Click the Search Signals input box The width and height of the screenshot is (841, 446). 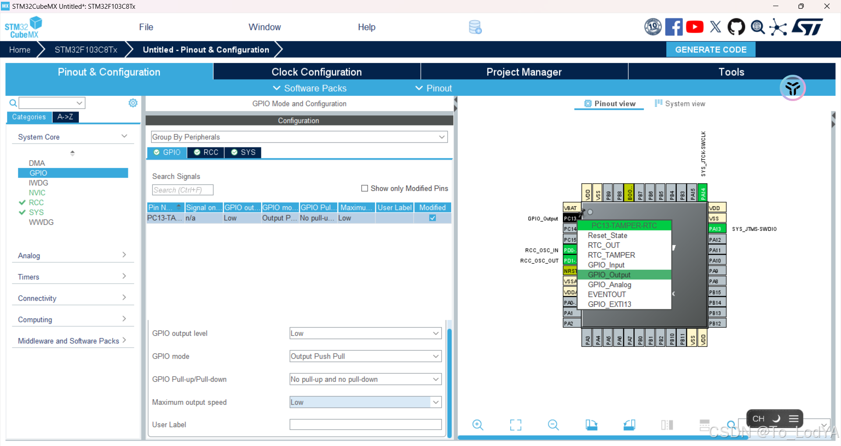[x=183, y=190]
